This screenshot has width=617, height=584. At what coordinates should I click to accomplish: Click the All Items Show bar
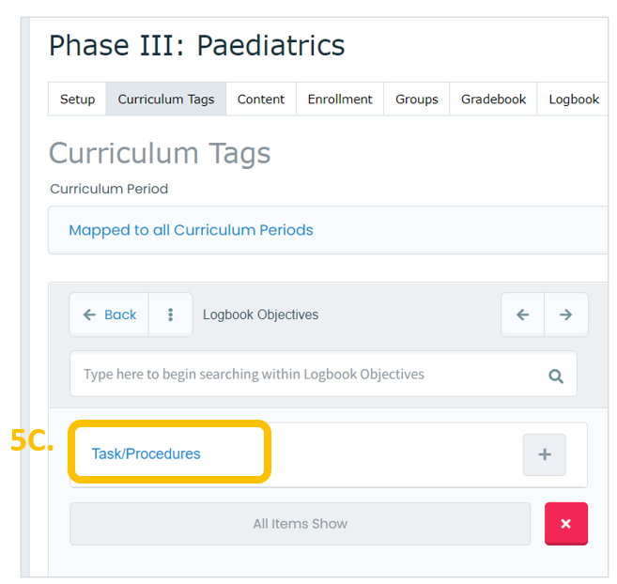point(300,524)
